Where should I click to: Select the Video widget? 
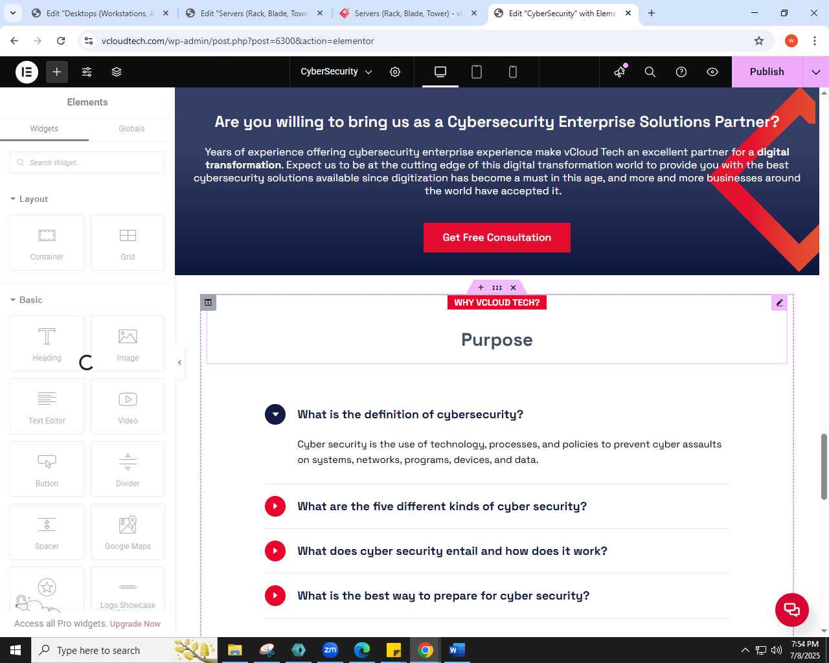tap(128, 407)
